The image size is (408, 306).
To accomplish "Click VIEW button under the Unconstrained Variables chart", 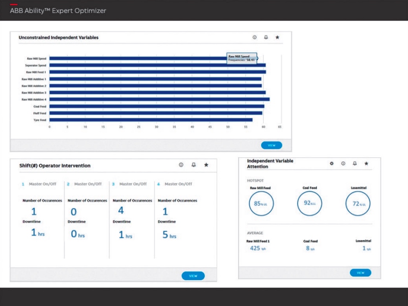I will [x=272, y=145].
